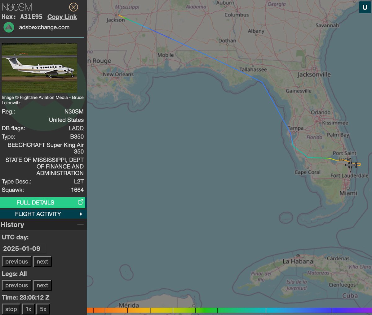Click the type code B350
The image size is (372, 315).
click(77, 136)
